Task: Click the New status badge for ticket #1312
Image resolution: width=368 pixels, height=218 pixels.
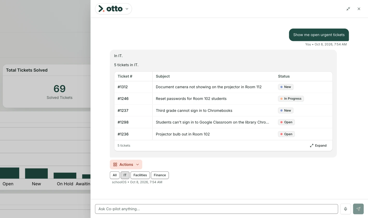Action: [286, 87]
